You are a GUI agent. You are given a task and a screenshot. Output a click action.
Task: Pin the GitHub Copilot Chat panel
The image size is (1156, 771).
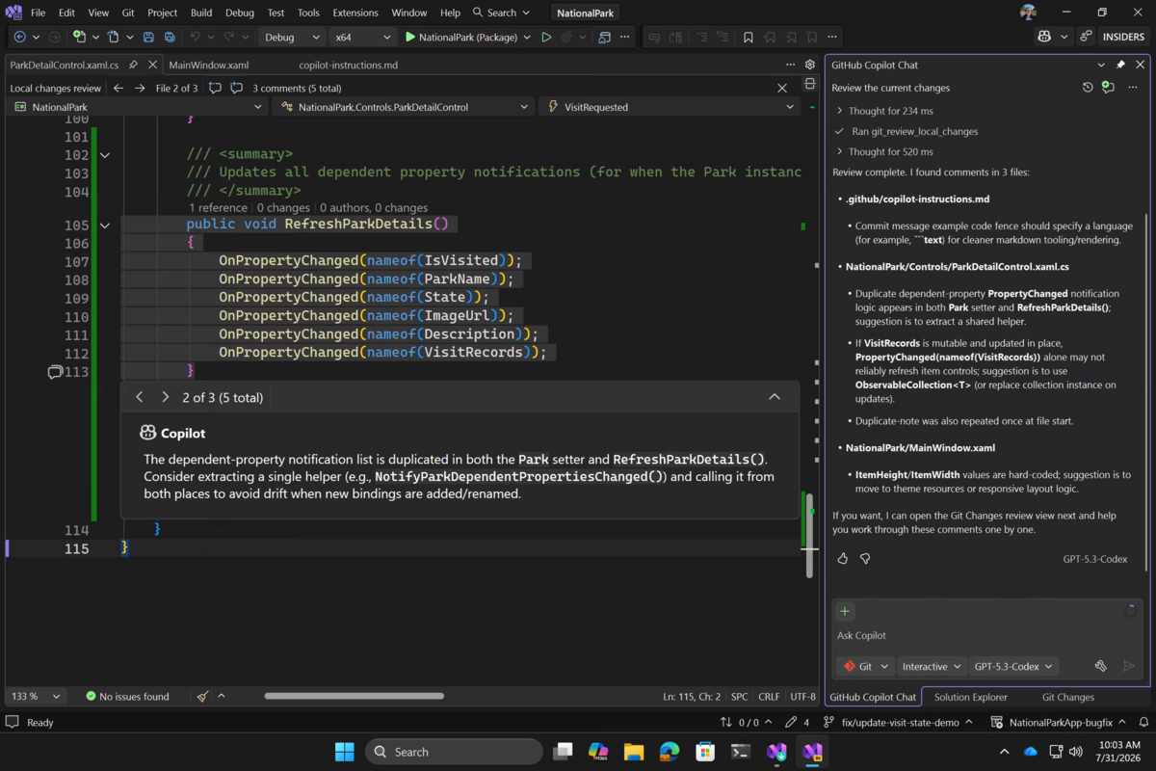click(1120, 65)
